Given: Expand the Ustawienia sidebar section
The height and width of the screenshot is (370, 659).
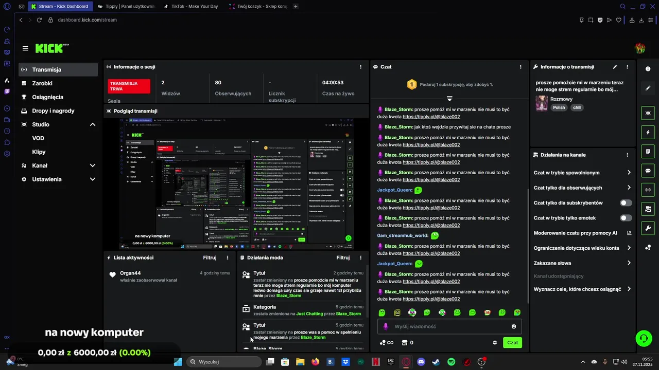Looking at the screenshot, I should coord(93,179).
